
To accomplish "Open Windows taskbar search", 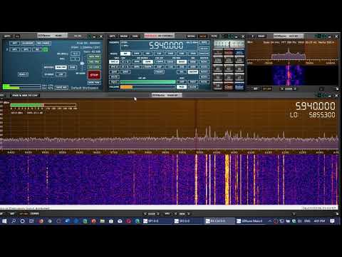I will 14,221.
